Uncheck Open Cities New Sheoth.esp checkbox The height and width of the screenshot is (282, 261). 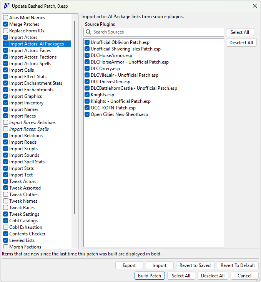tap(87, 114)
